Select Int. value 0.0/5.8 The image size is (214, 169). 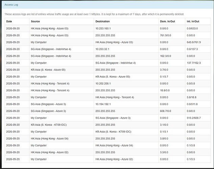(x=191, y=83)
